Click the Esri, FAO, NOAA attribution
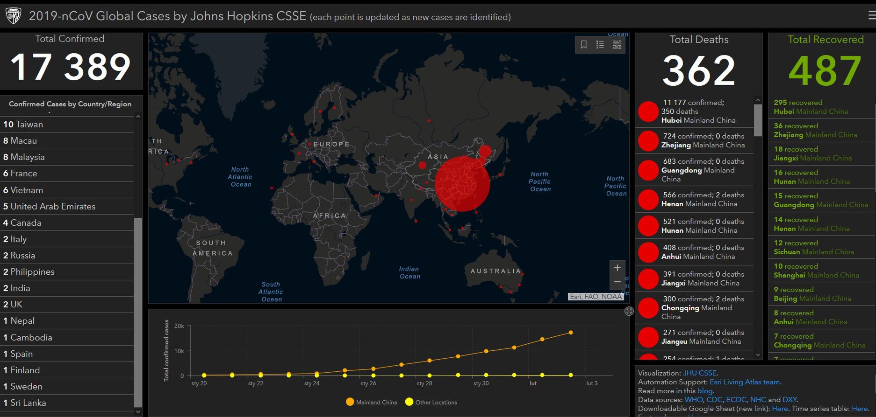 pos(596,297)
